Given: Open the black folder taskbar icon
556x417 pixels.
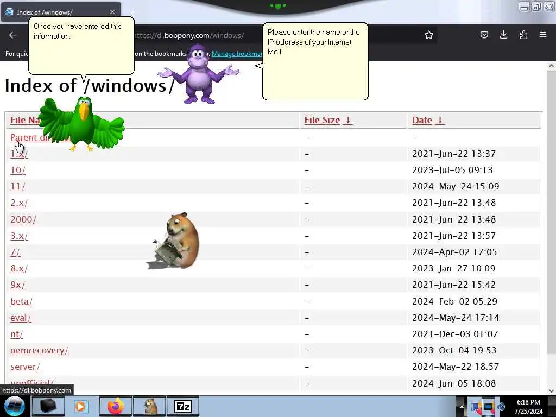Looking at the screenshot, I should tap(48, 406).
